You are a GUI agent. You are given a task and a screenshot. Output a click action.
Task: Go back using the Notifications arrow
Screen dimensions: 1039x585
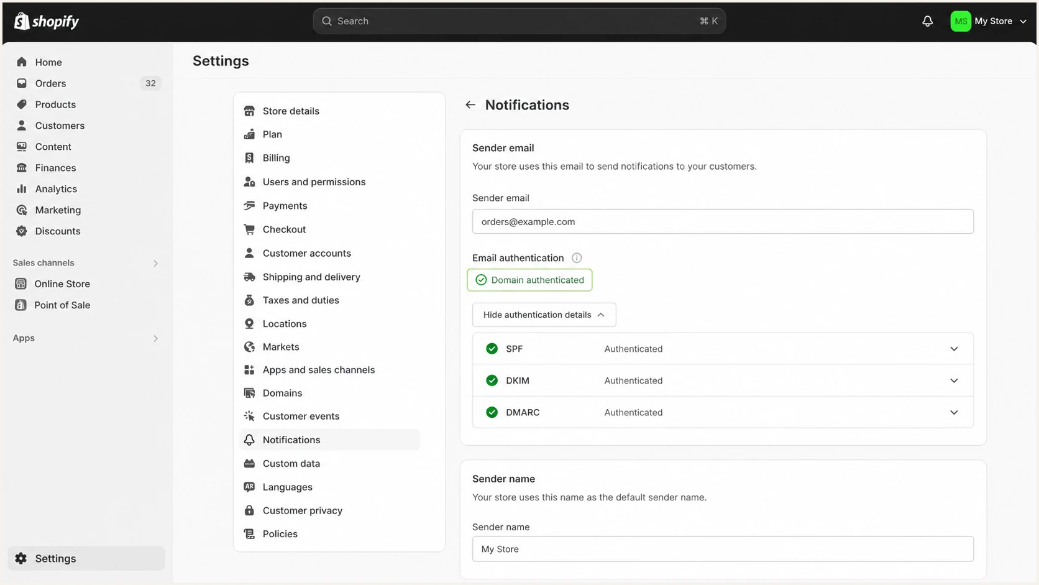(470, 105)
